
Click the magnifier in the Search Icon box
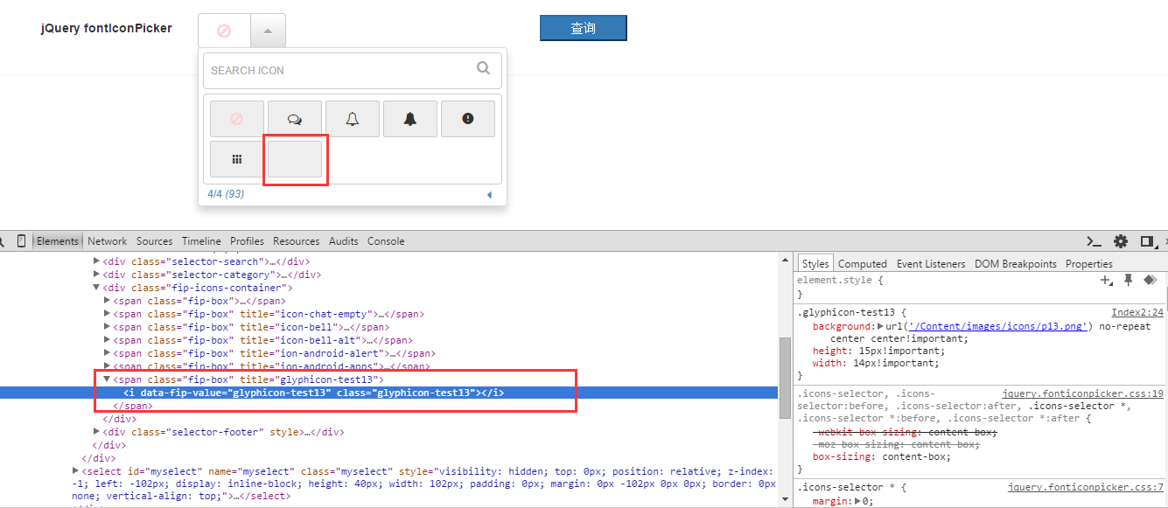(483, 68)
